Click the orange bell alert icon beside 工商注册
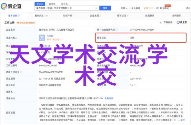191x125 pixels. pyautogui.click(x=18, y=23)
